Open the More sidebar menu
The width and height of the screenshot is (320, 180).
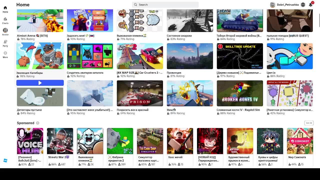tap(5, 55)
